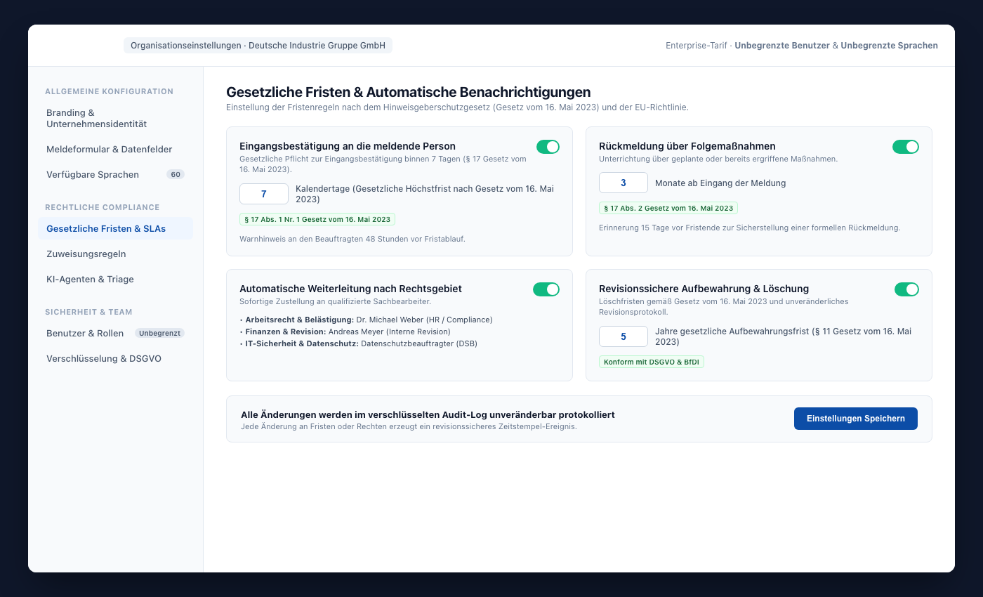Navigate to KI-Agenten & Triage
The width and height of the screenshot is (983, 597).
pos(115,279)
